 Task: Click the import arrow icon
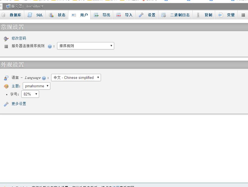[x=118, y=15]
